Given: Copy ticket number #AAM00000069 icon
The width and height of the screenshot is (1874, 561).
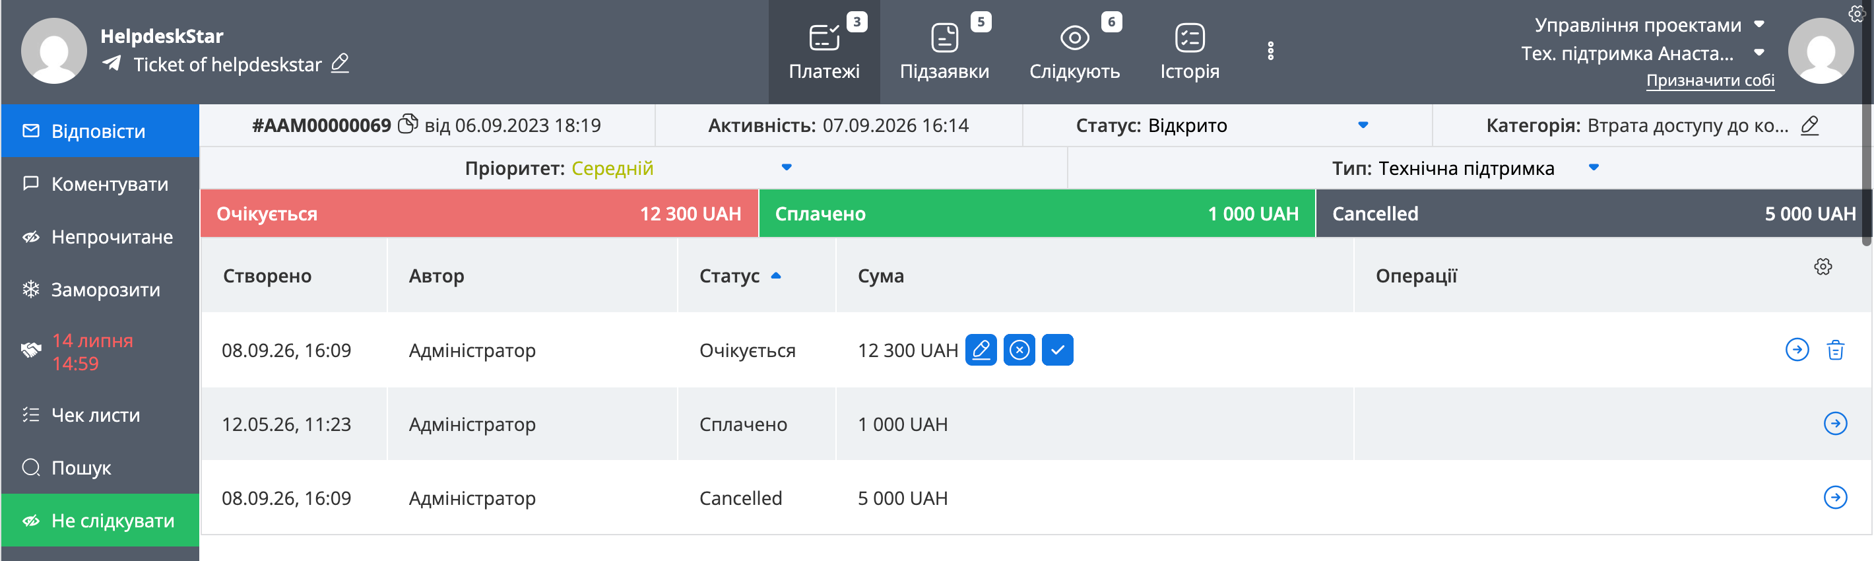Looking at the screenshot, I should [x=408, y=125].
